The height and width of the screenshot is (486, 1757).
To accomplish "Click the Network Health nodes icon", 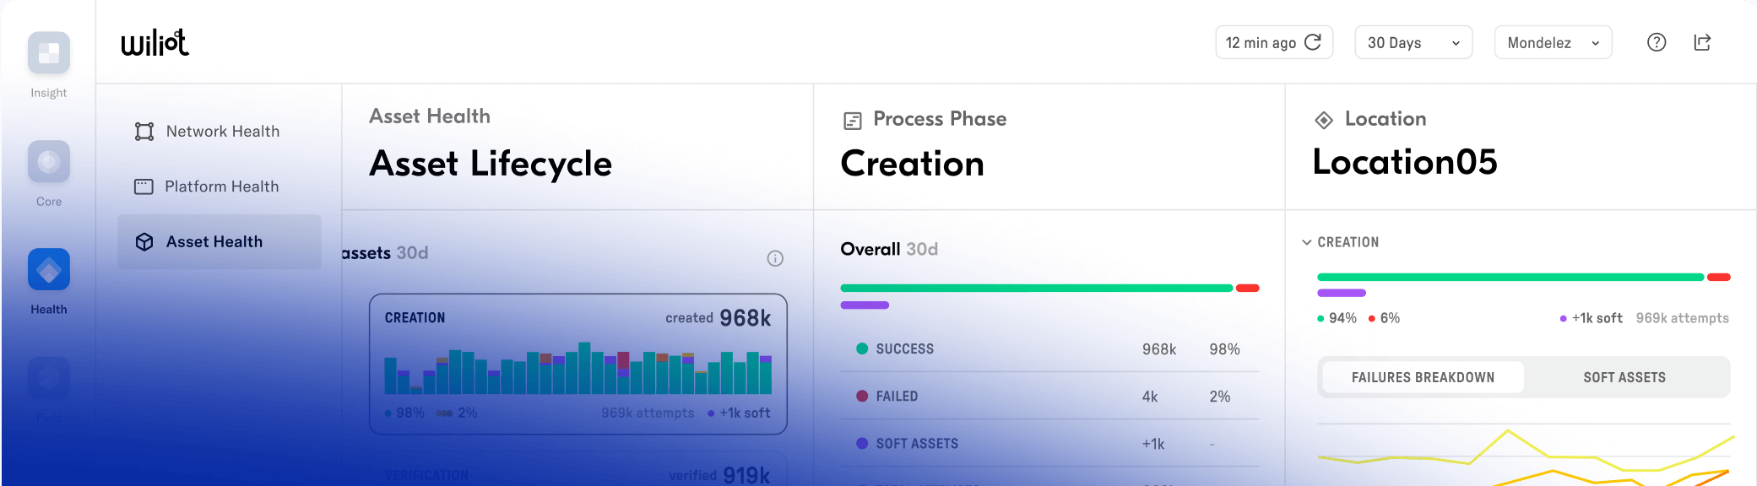I will pyautogui.click(x=144, y=132).
